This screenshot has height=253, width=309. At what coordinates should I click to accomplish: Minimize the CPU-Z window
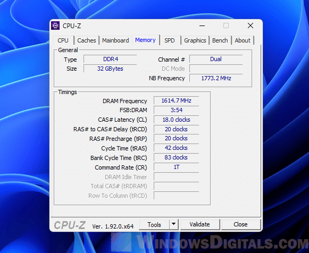click(x=202, y=26)
